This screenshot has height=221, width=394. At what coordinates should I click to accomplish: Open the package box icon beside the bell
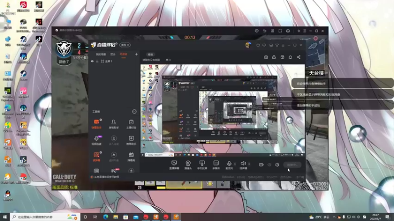[x=282, y=57]
